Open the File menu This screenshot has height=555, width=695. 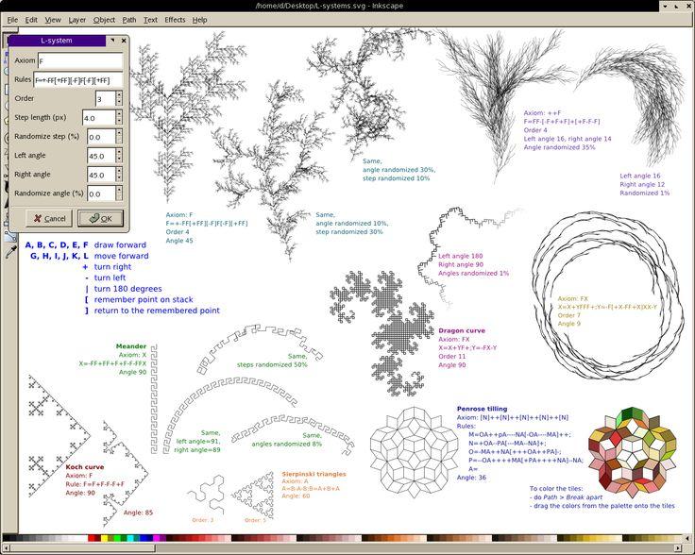coord(12,19)
